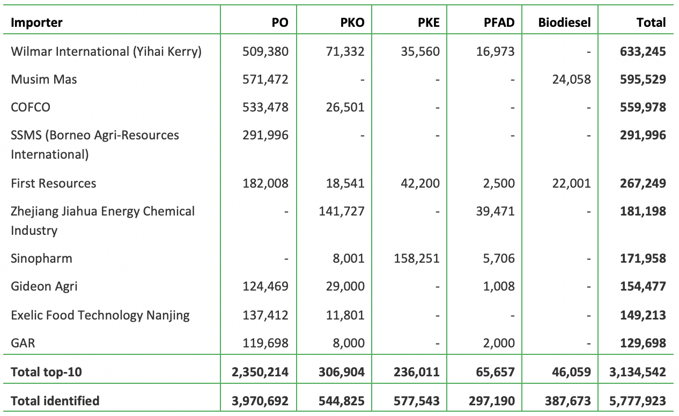Viewport: 679px width, 416px height.
Task: Click the Wilmar International (Yihai Kerry) row label
Action: [x=106, y=51]
